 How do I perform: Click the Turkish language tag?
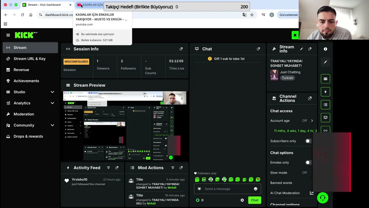point(287,78)
